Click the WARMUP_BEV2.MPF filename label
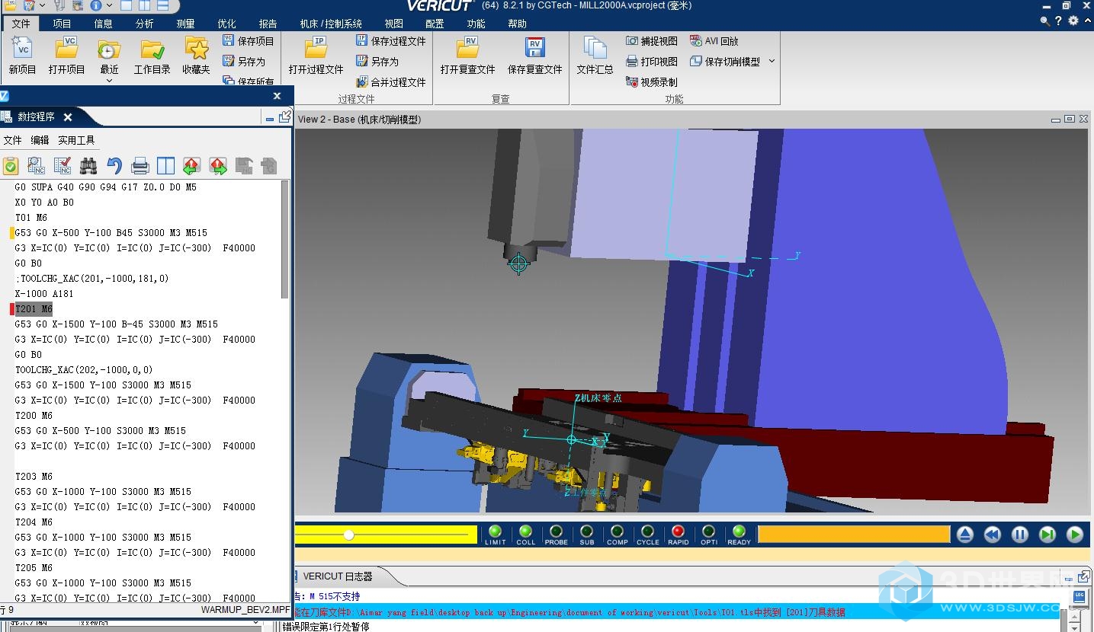 pos(245,610)
